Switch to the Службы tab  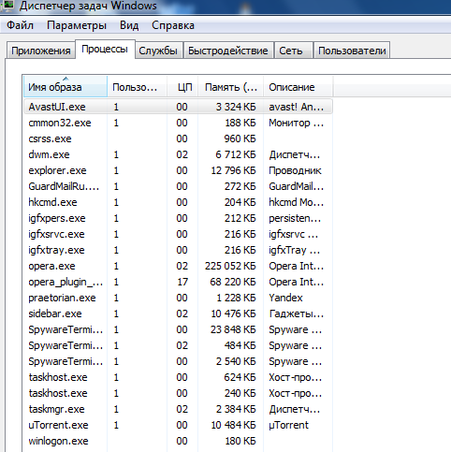click(158, 51)
